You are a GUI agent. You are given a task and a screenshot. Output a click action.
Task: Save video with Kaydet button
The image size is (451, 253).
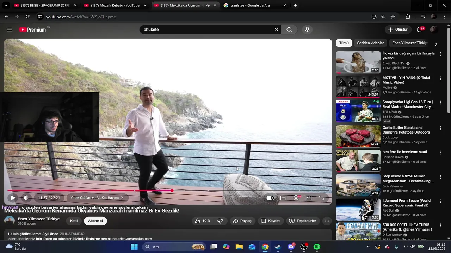(x=270, y=221)
